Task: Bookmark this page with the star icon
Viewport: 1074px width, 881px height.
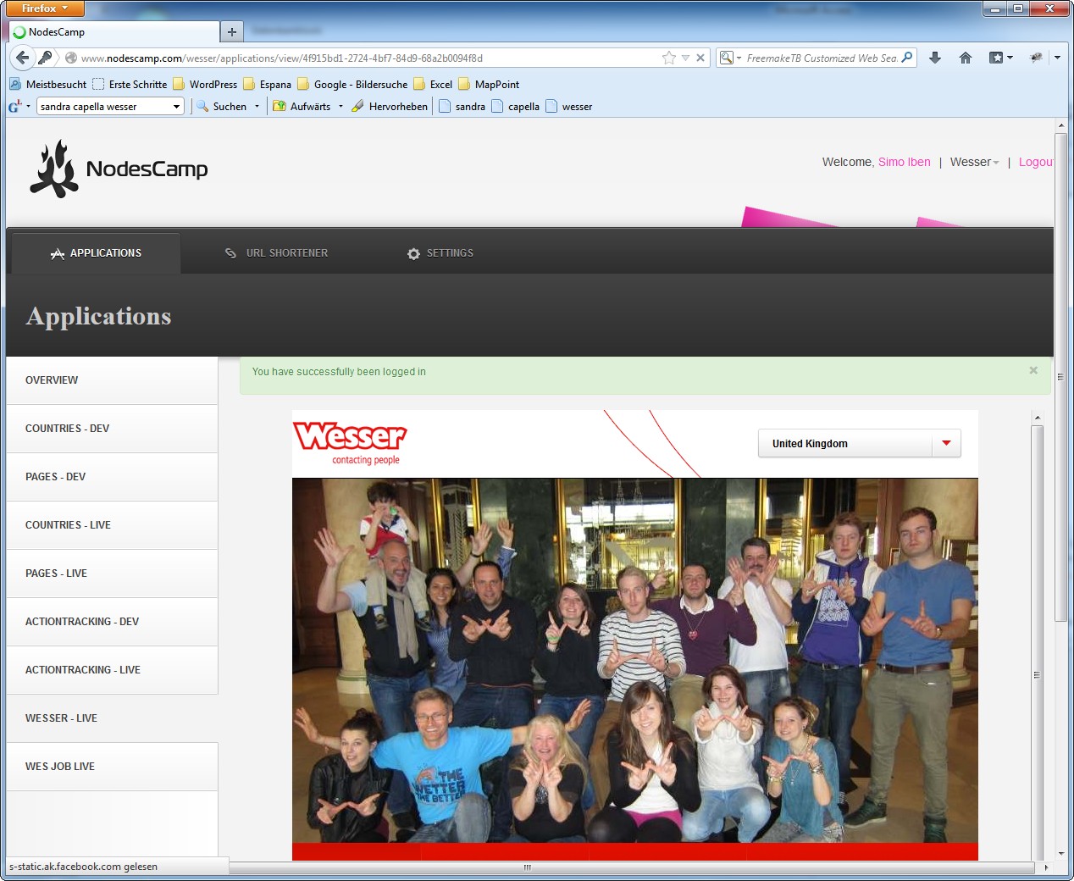Action: [x=669, y=58]
